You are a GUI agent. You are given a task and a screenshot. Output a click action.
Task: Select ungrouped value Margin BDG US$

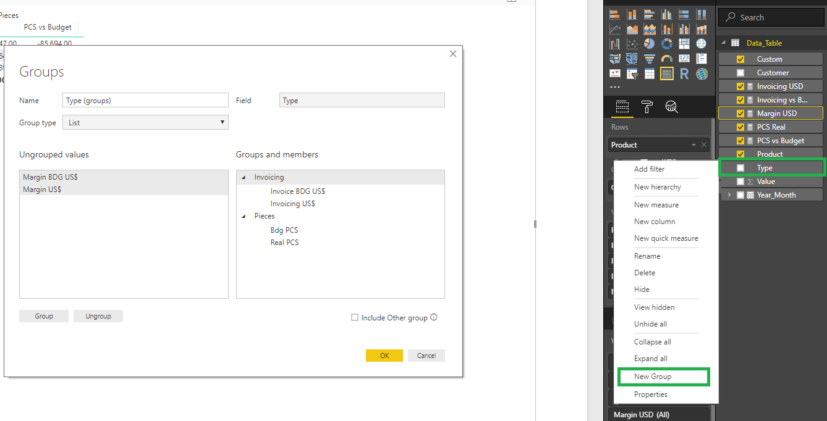[x=124, y=177]
